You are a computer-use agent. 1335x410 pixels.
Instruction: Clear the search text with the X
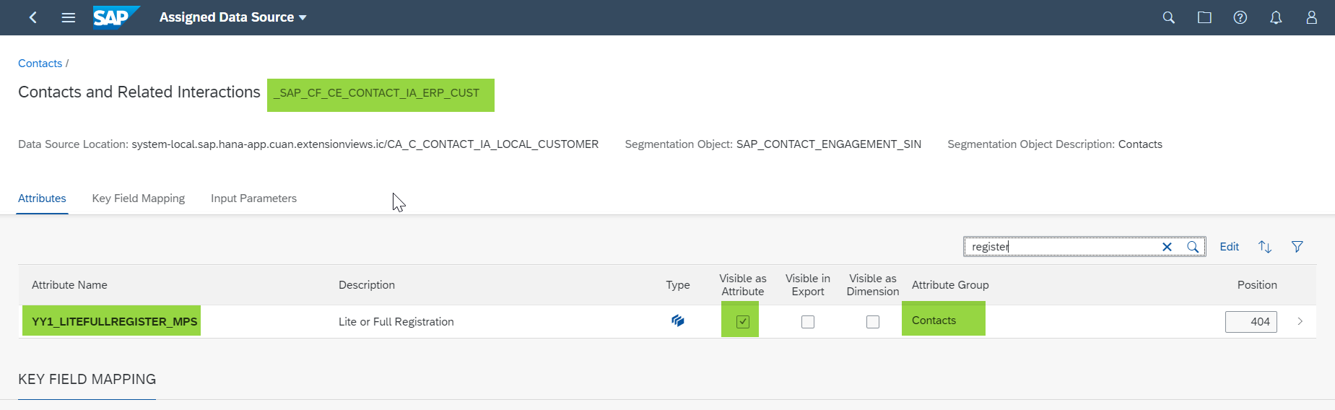pyautogui.click(x=1167, y=247)
